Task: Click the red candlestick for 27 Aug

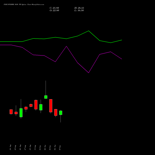Action: pos(26,108)
